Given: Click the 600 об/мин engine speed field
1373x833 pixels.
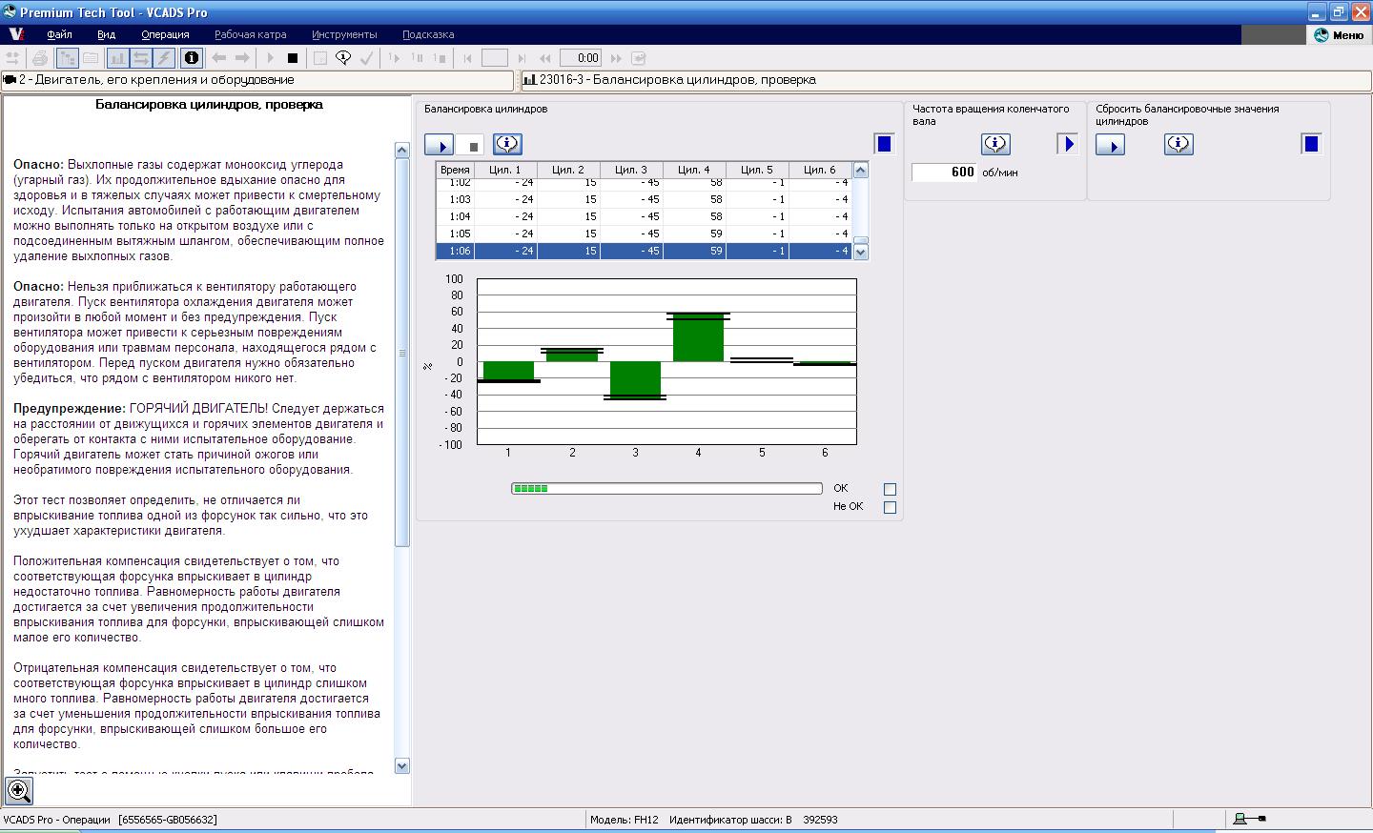Looking at the screenshot, I should tap(944, 172).
